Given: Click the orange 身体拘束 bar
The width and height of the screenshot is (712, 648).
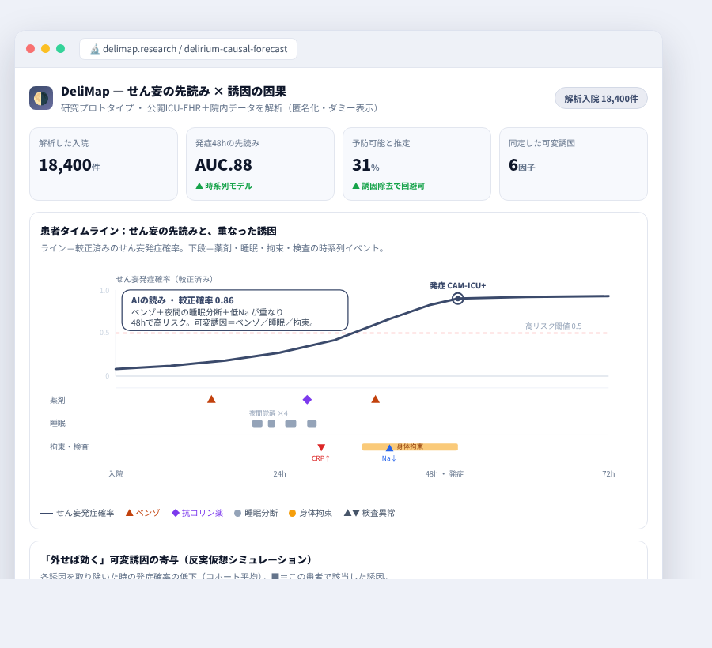Looking at the screenshot, I should click(x=410, y=447).
